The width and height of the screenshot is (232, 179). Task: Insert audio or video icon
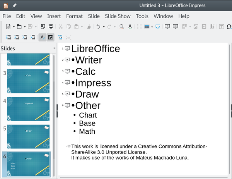[204, 27]
